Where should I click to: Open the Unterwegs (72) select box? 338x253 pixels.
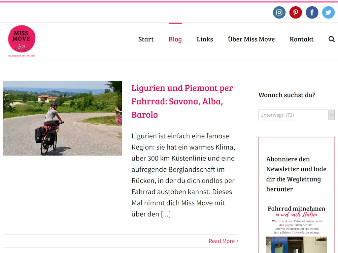pyautogui.click(x=296, y=115)
